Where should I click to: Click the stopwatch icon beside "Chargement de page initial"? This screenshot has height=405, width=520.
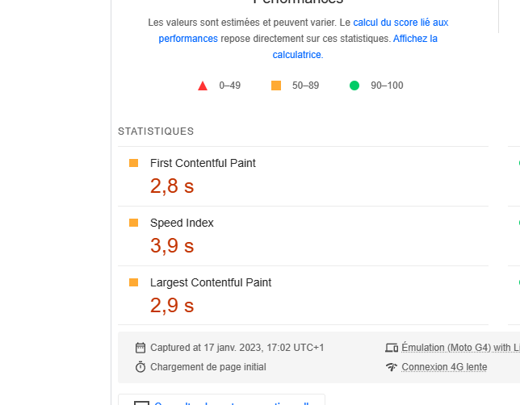coord(140,367)
